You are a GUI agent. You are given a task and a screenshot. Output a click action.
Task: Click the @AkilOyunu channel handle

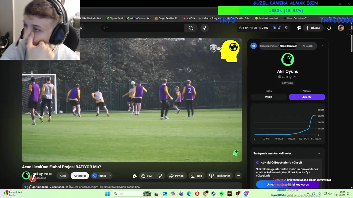[x=288, y=77]
